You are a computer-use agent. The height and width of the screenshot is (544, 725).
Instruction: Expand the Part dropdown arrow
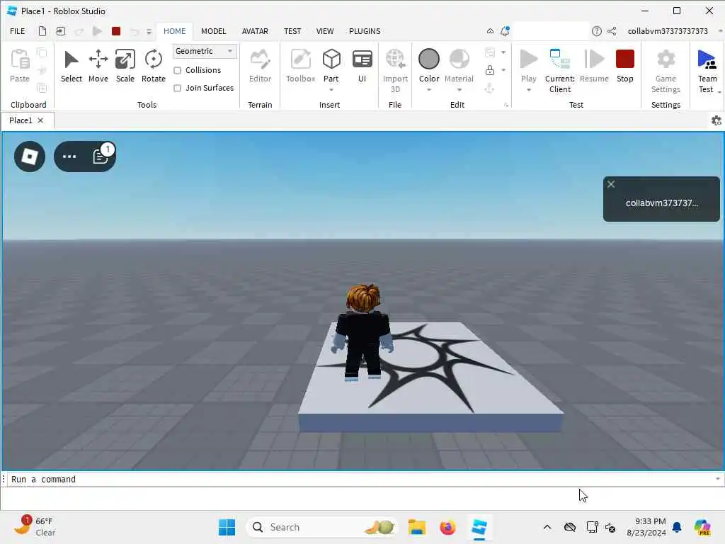[x=331, y=90]
